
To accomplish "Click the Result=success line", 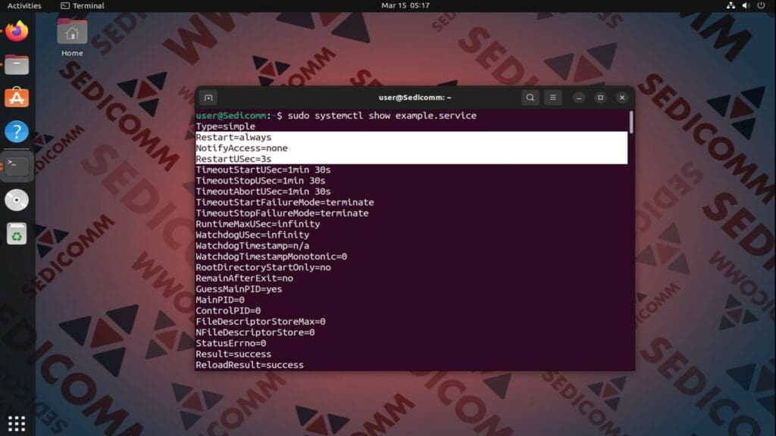I will click(233, 354).
